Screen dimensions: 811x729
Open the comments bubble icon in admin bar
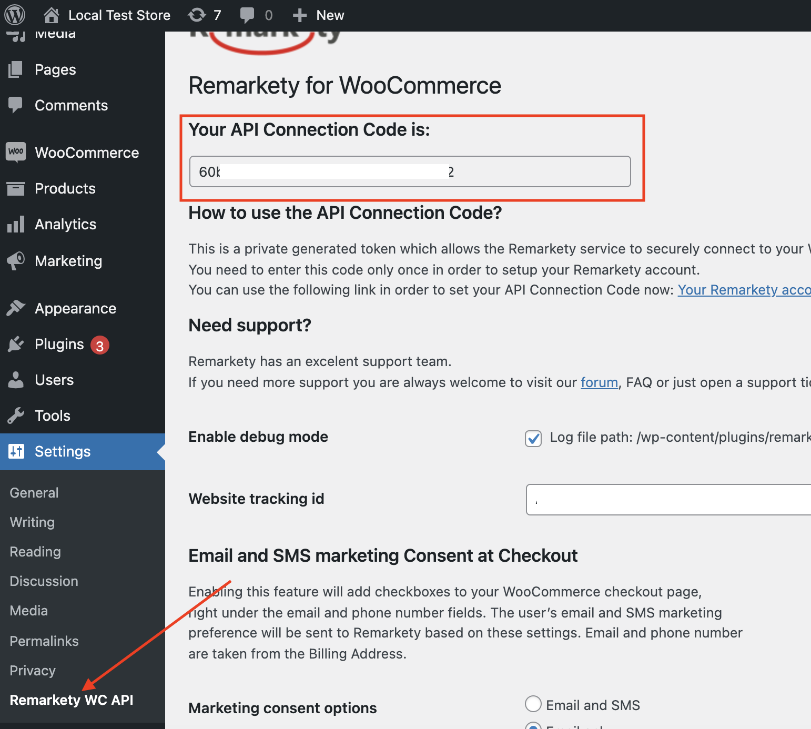pos(247,15)
